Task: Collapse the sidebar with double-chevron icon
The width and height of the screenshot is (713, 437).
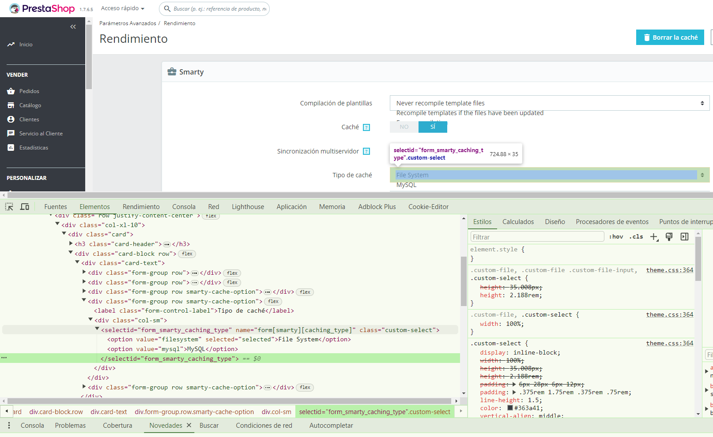Action: click(73, 27)
